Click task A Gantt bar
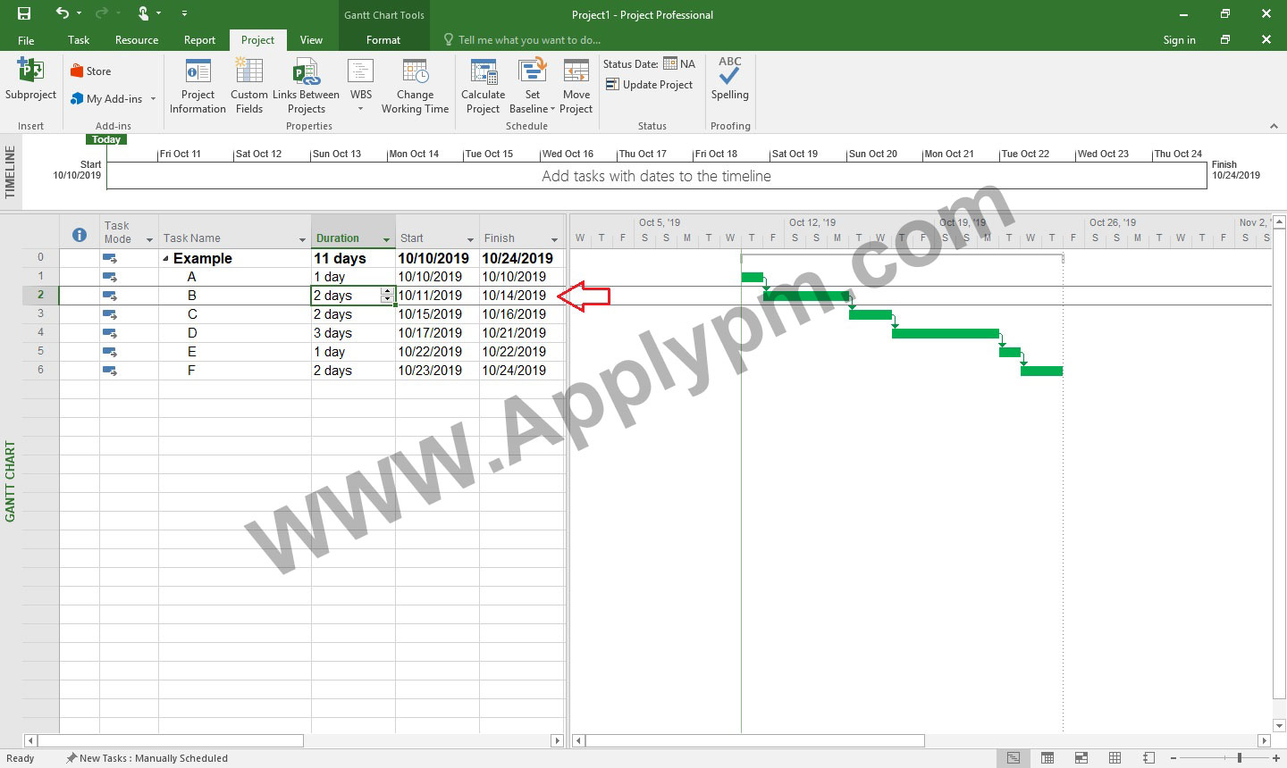This screenshot has height=768, width=1287. coord(753,277)
